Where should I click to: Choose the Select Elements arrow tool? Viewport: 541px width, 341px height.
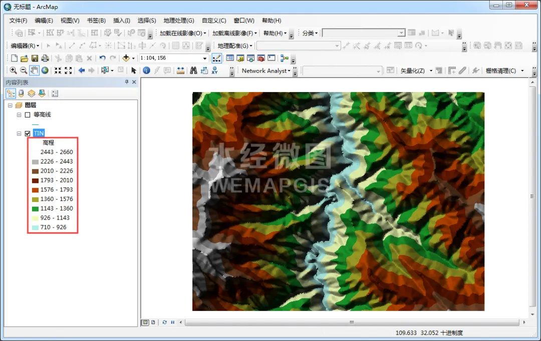(134, 70)
